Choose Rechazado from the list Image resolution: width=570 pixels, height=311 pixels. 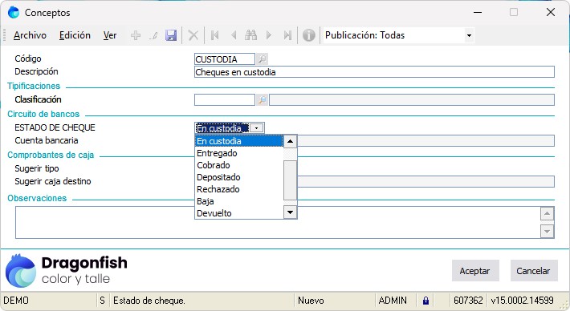tap(238, 189)
